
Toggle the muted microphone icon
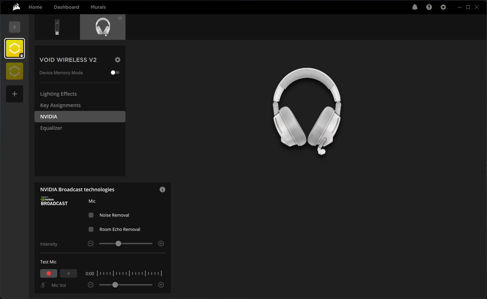coord(43,285)
